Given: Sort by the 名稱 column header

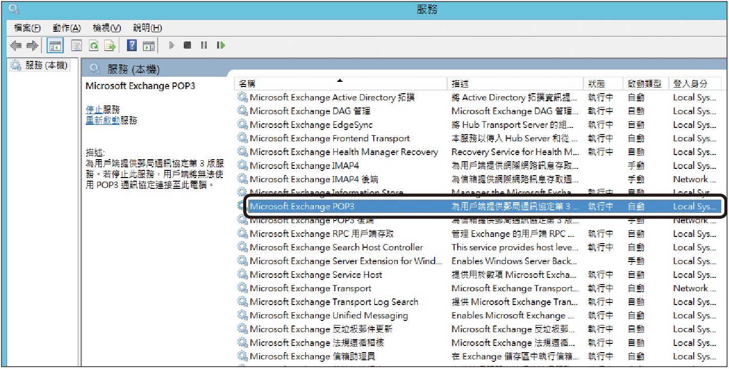Looking at the screenshot, I should (340, 83).
